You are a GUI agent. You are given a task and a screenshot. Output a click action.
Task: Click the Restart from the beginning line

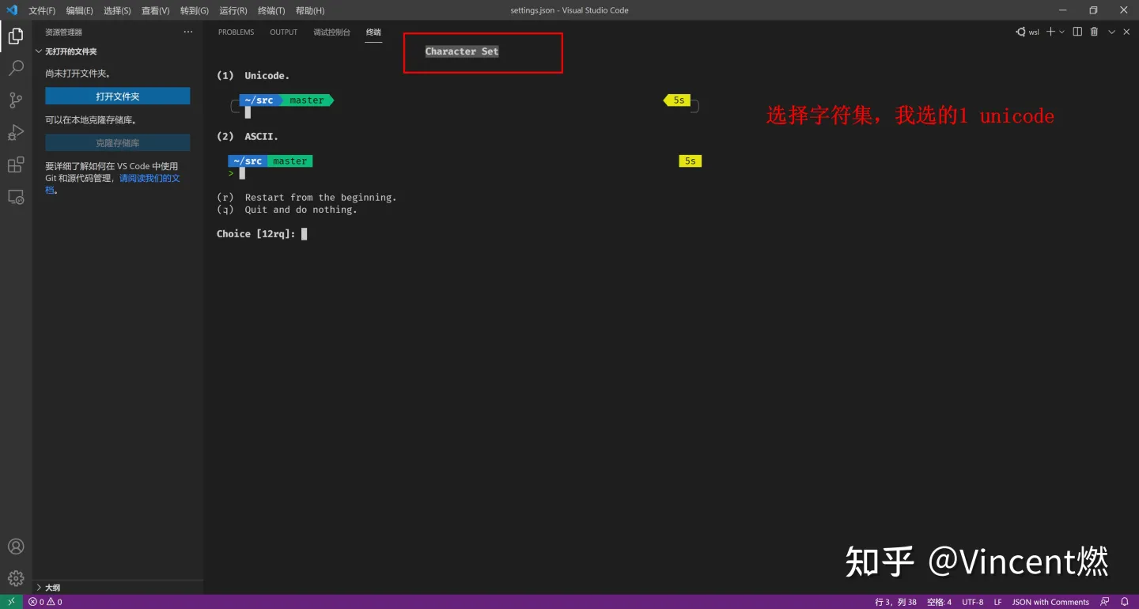pos(307,198)
